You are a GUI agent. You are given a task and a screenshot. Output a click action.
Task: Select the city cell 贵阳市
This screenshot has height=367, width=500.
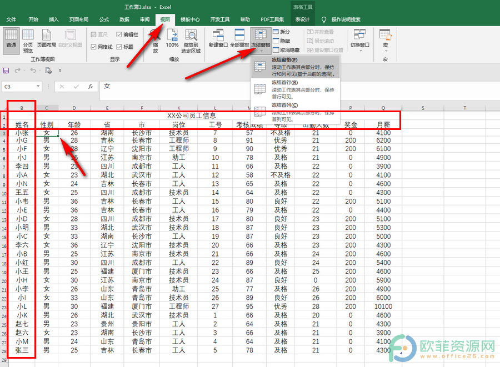(142, 324)
